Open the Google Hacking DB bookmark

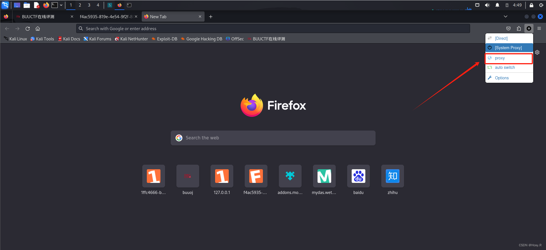click(201, 39)
